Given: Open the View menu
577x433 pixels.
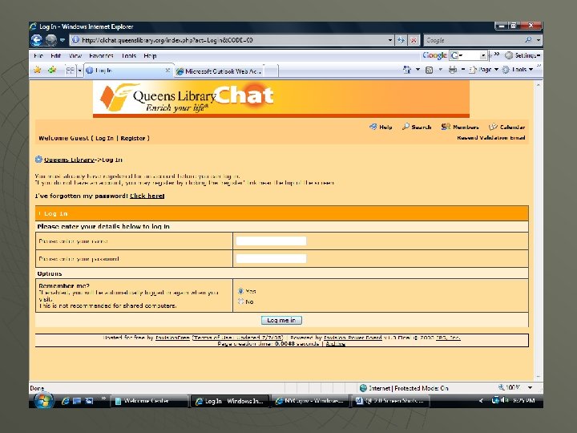Looking at the screenshot, I should coord(75,56).
